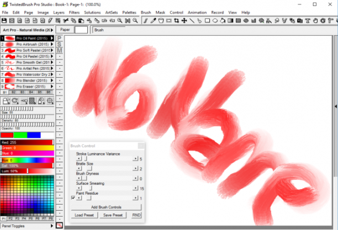Toggle the Paint Residue checkbox
338x230 pixels.
[x=73, y=197]
